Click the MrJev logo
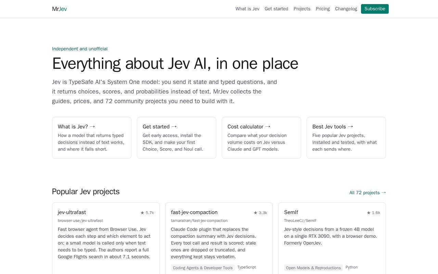Screen dimensions: 438x274 (x=60, y=9)
